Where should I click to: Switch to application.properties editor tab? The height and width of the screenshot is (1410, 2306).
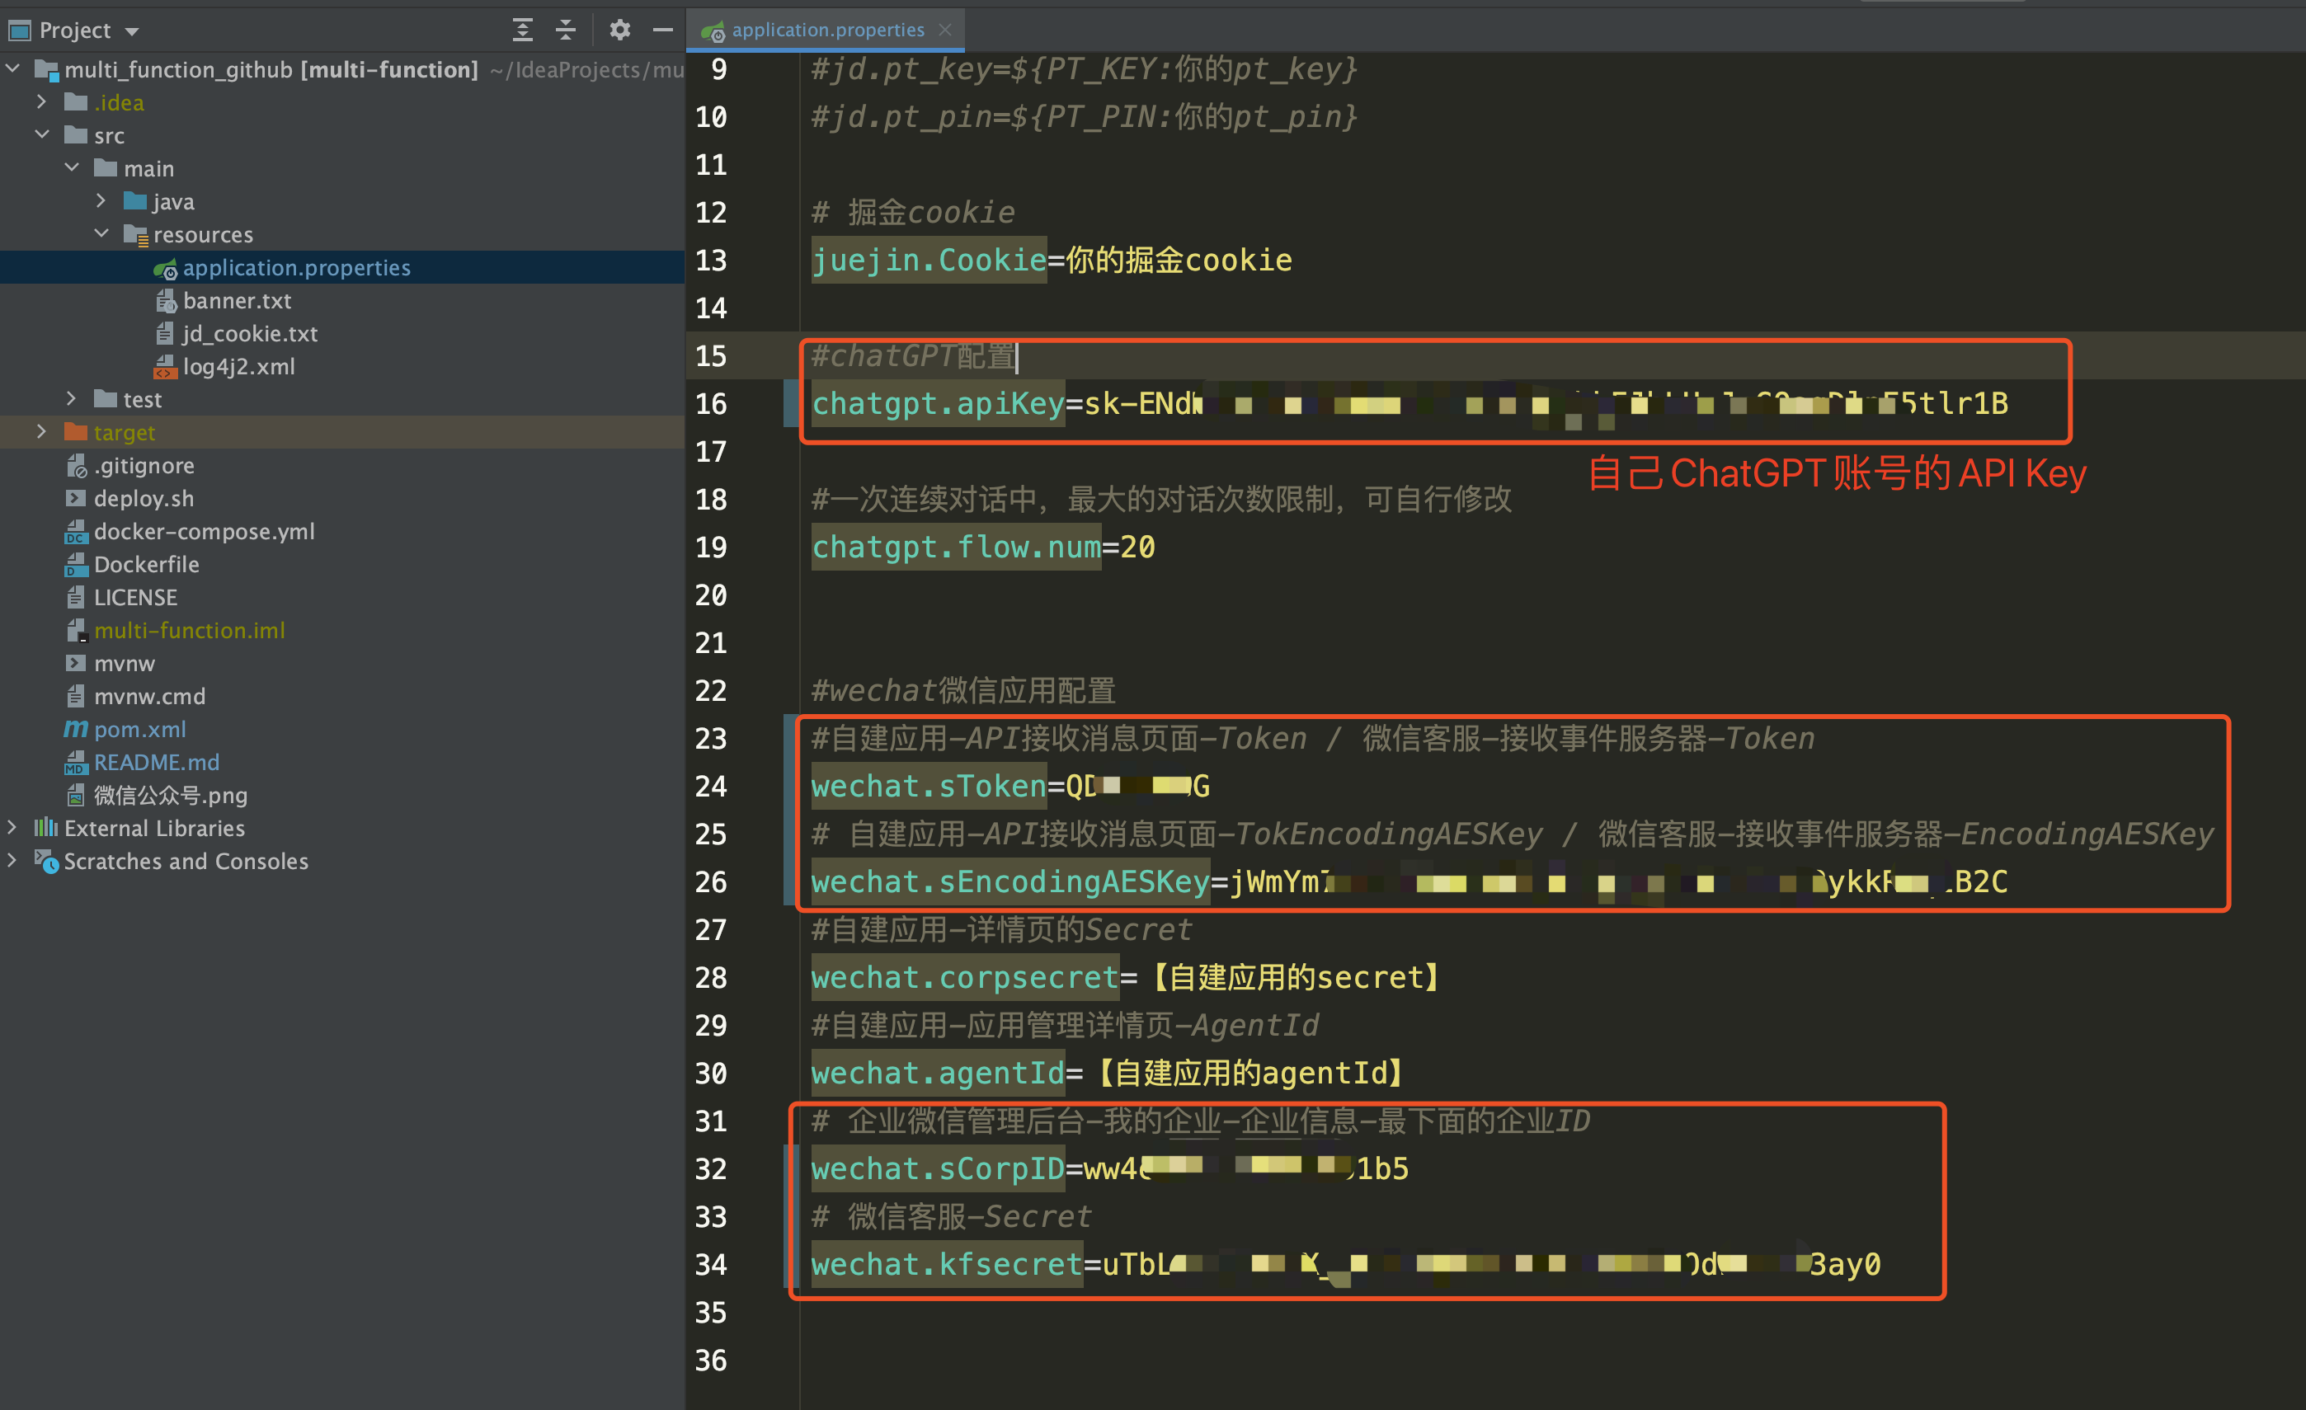827,30
